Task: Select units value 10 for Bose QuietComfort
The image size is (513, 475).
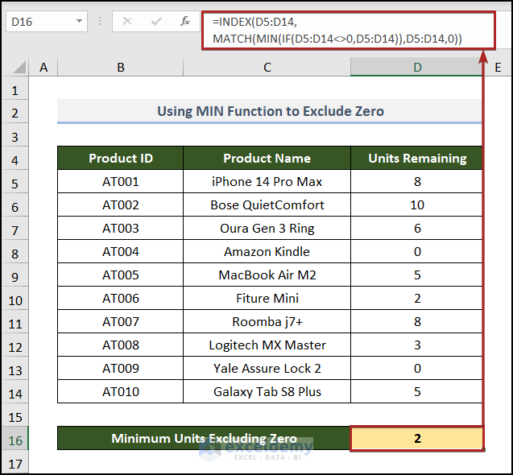Action: [416, 204]
